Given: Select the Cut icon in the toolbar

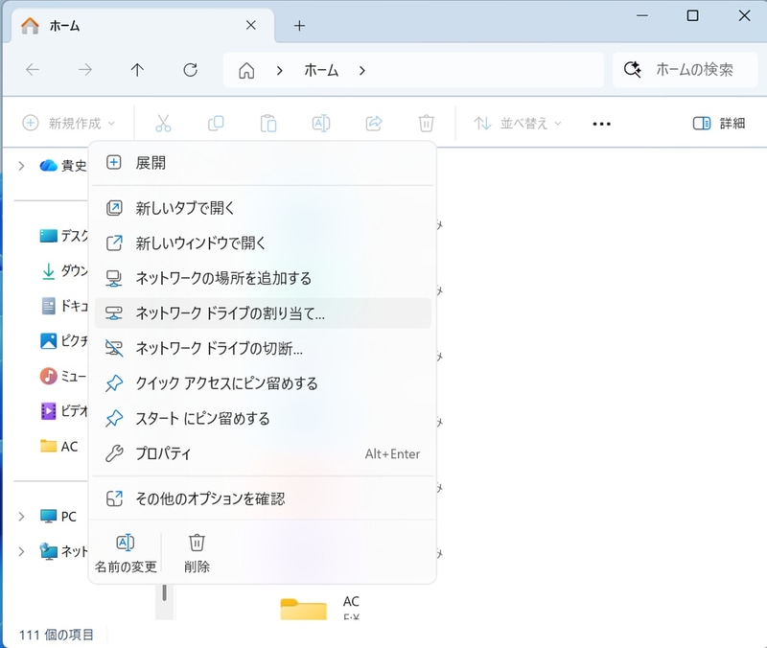Looking at the screenshot, I should click(163, 123).
